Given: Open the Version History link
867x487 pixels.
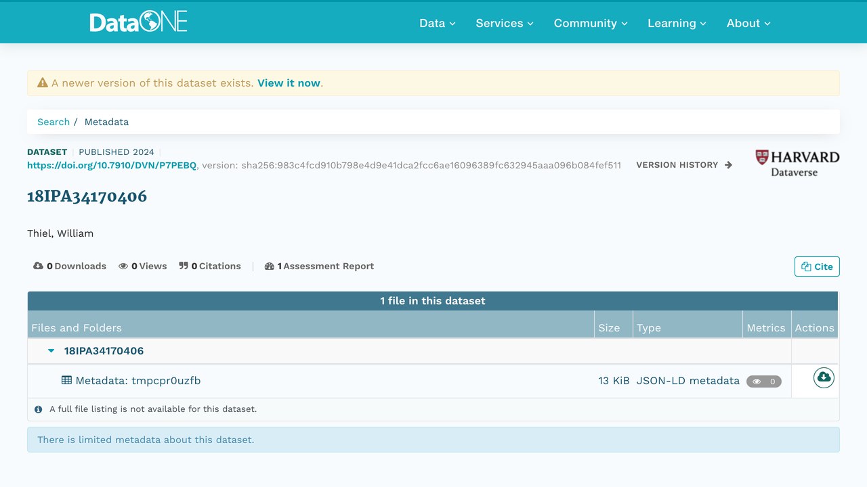Looking at the screenshot, I should (684, 164).
